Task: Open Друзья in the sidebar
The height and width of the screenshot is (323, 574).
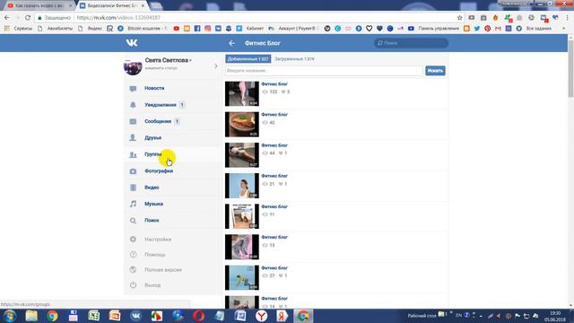Action: [x=152, y=137]
